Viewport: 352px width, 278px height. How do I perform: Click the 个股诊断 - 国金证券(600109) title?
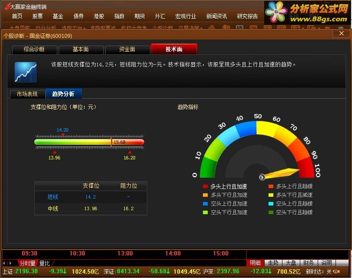click(x=38, y=36)
